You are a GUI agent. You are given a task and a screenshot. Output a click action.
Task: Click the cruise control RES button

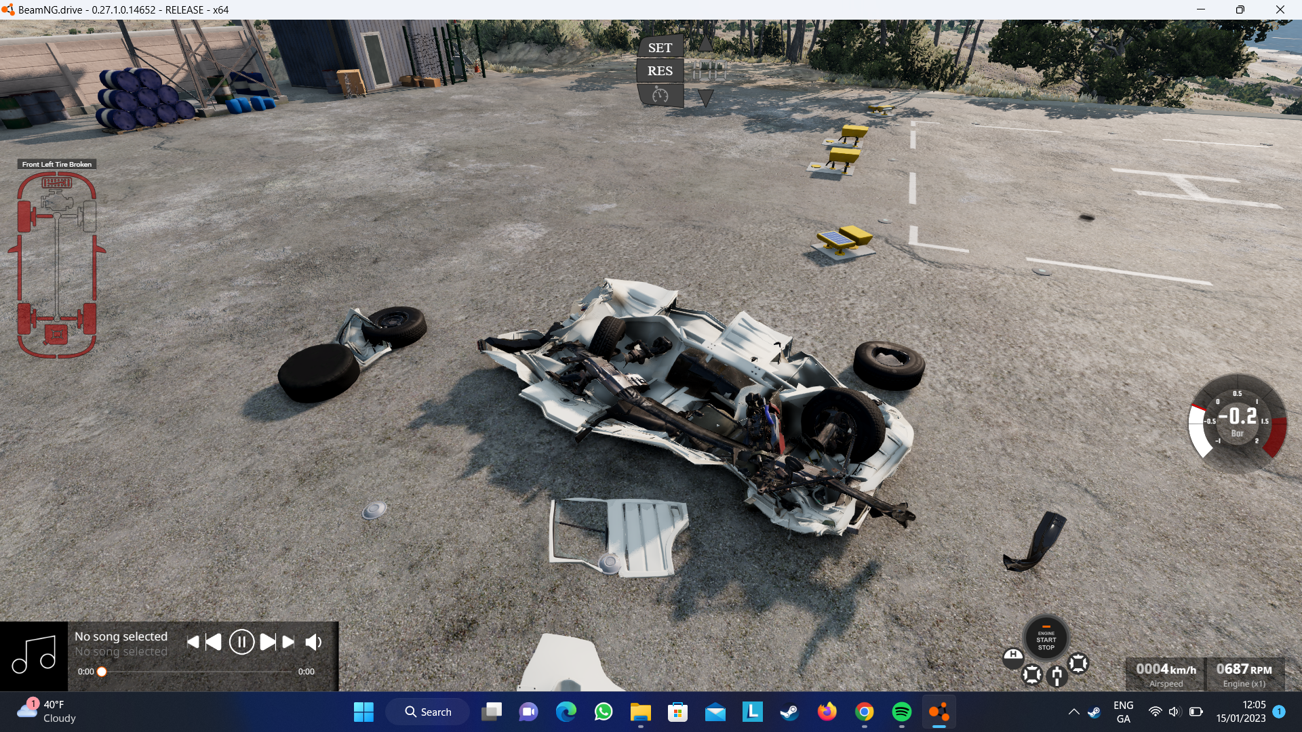tap(660, 70)
